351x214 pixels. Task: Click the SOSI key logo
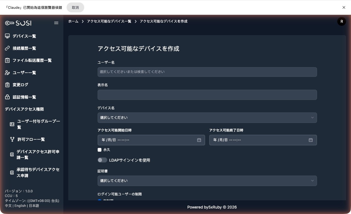(9, 23)
